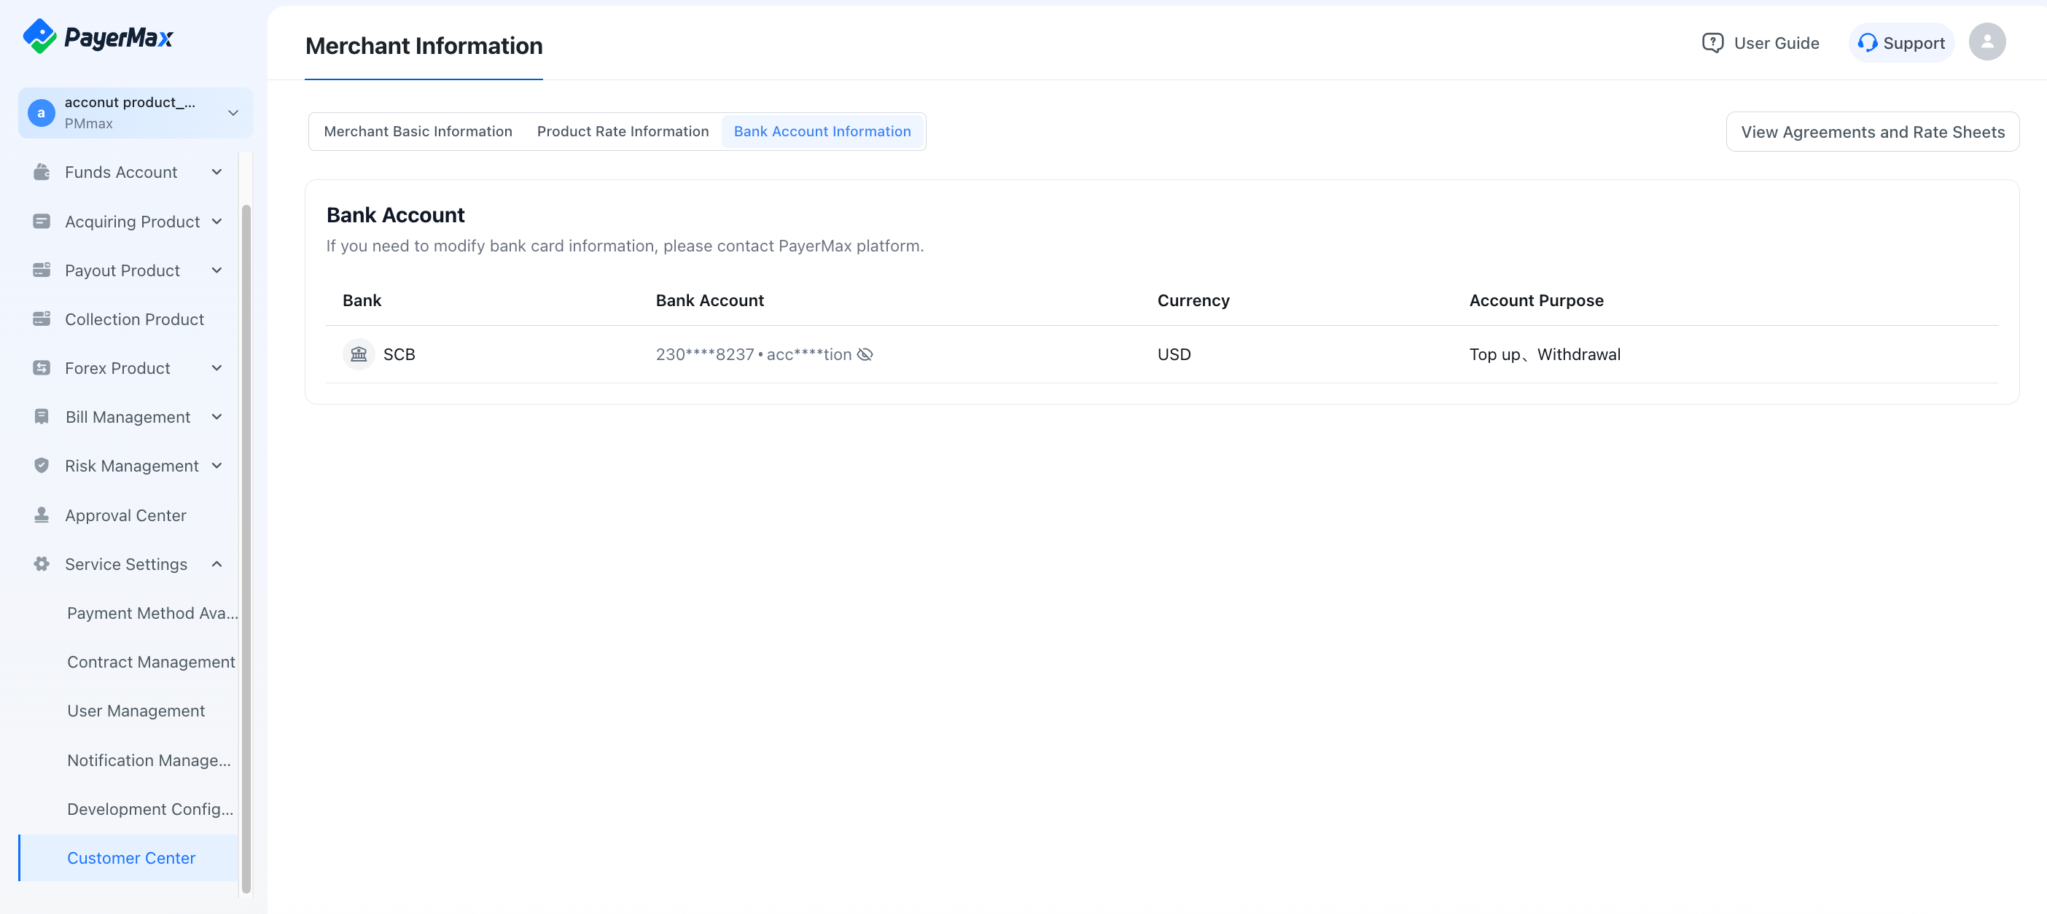Collapse the Service Settings chevron
Image resolution: width=2047 pixels, height=914 pixels.
tap(217, 563)
